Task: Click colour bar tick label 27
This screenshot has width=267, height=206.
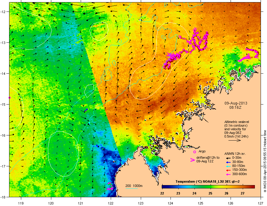Action: [242, 193]
